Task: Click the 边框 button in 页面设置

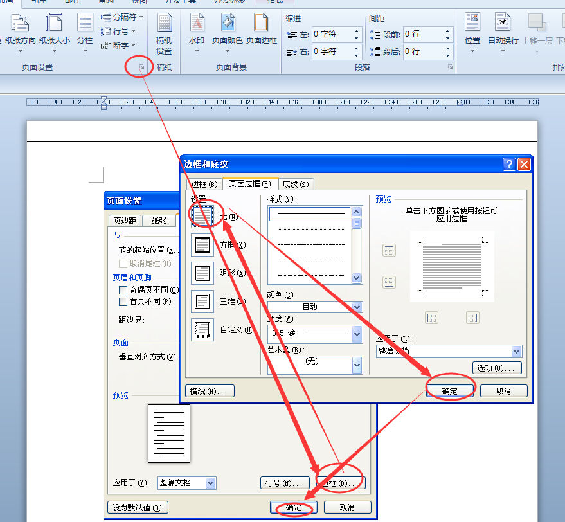Action: (x=341, y=483)
